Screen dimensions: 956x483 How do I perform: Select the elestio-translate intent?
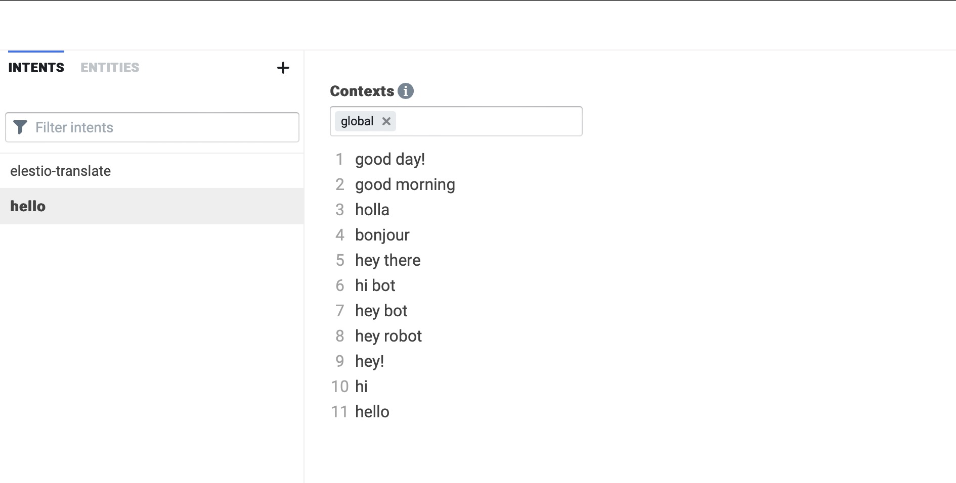(x=60, y=171)
